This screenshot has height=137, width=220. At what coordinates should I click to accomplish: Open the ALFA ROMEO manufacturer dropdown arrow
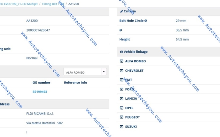pyautogui.click(x=103, y=72)
